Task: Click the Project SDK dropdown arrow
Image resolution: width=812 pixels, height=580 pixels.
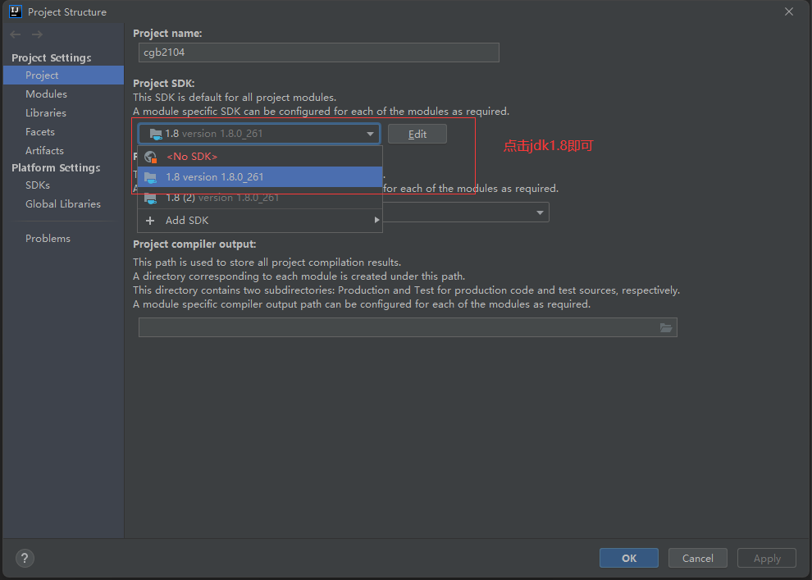Action: pos(370,134)
